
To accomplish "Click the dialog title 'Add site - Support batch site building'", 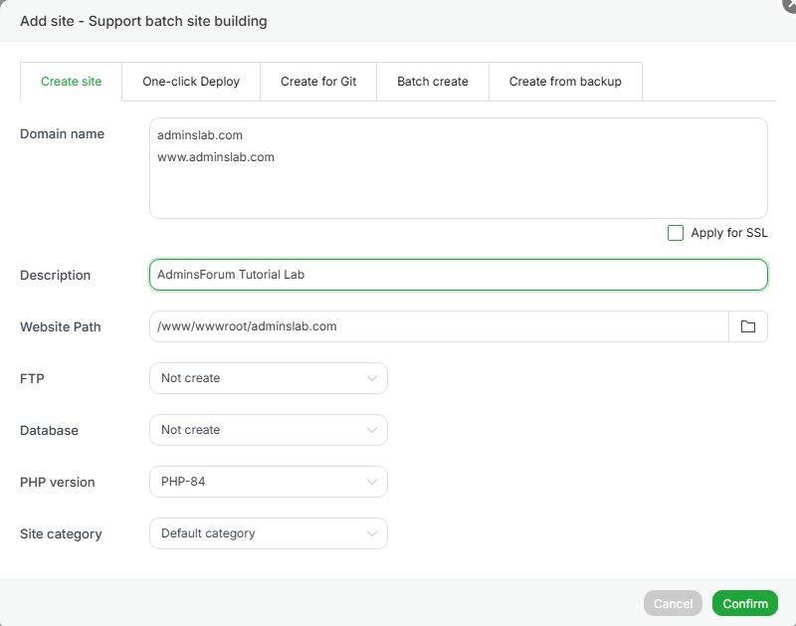I will click(x=143, y=21).
